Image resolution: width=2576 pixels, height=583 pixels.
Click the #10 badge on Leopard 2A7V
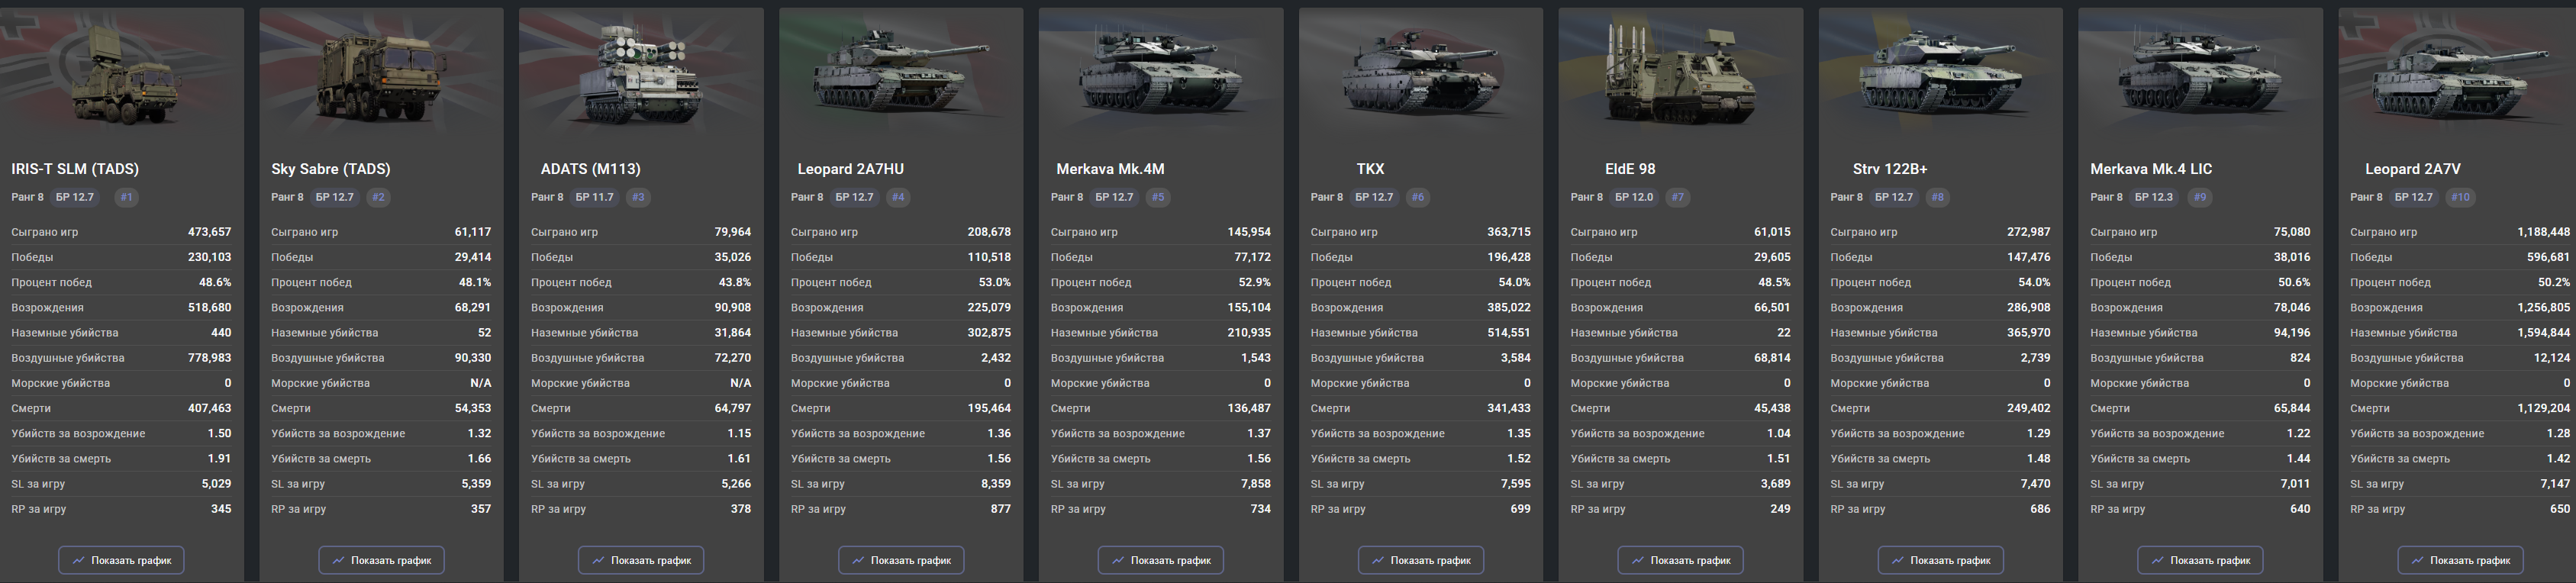pyautogui.click(x=2460, y=197)
